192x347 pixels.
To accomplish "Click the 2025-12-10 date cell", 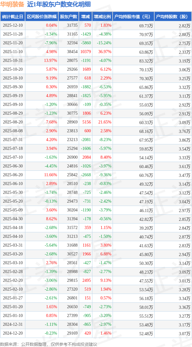I will (13, 25).
